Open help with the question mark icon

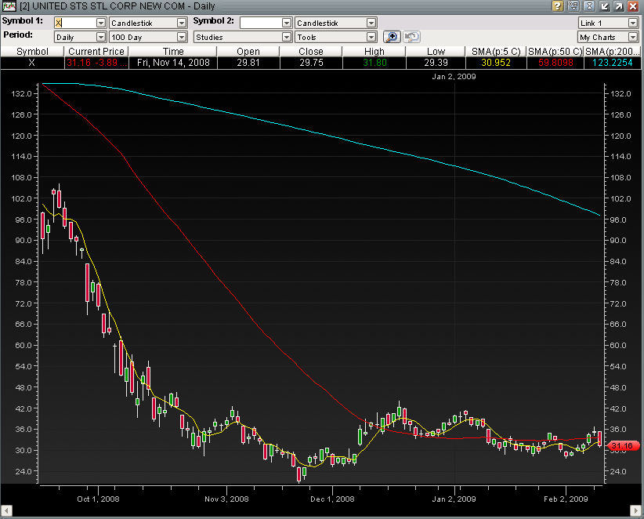(x=558, y=6)
